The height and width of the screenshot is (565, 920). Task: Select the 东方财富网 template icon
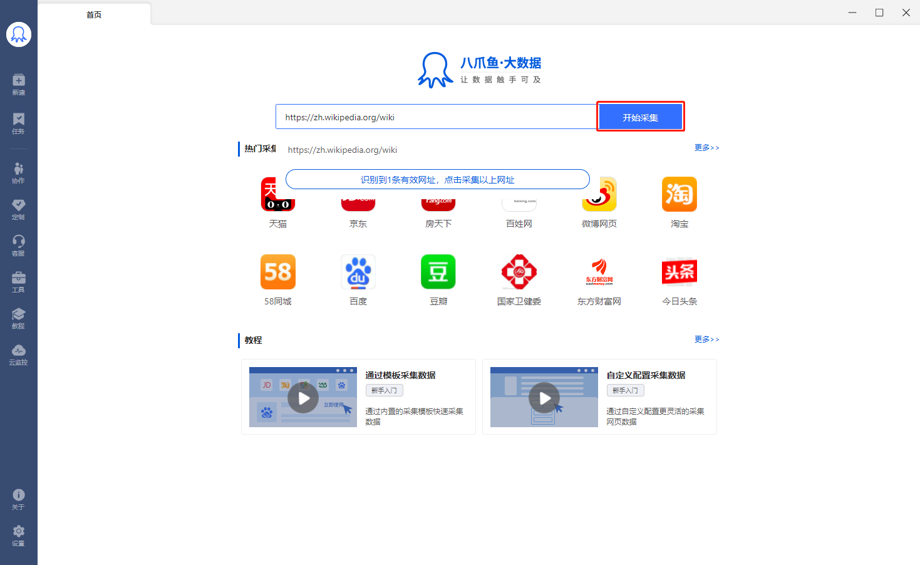click(599, 272)
